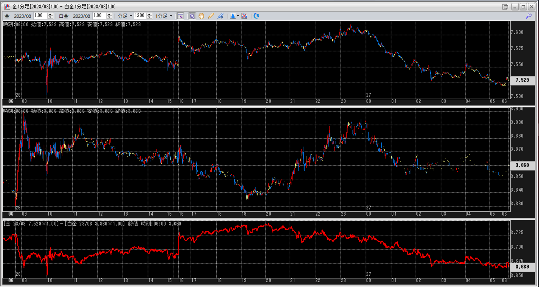Toggle the crosshair cursor info button

click(180, 16)
